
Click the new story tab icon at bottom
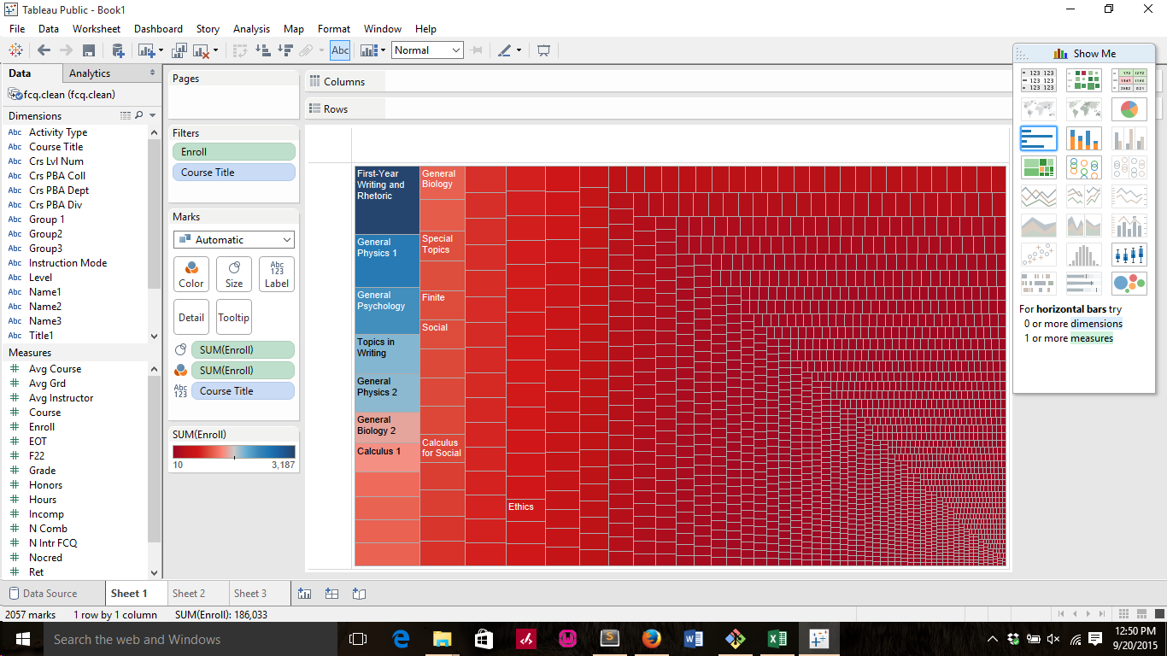click(359, 594)
